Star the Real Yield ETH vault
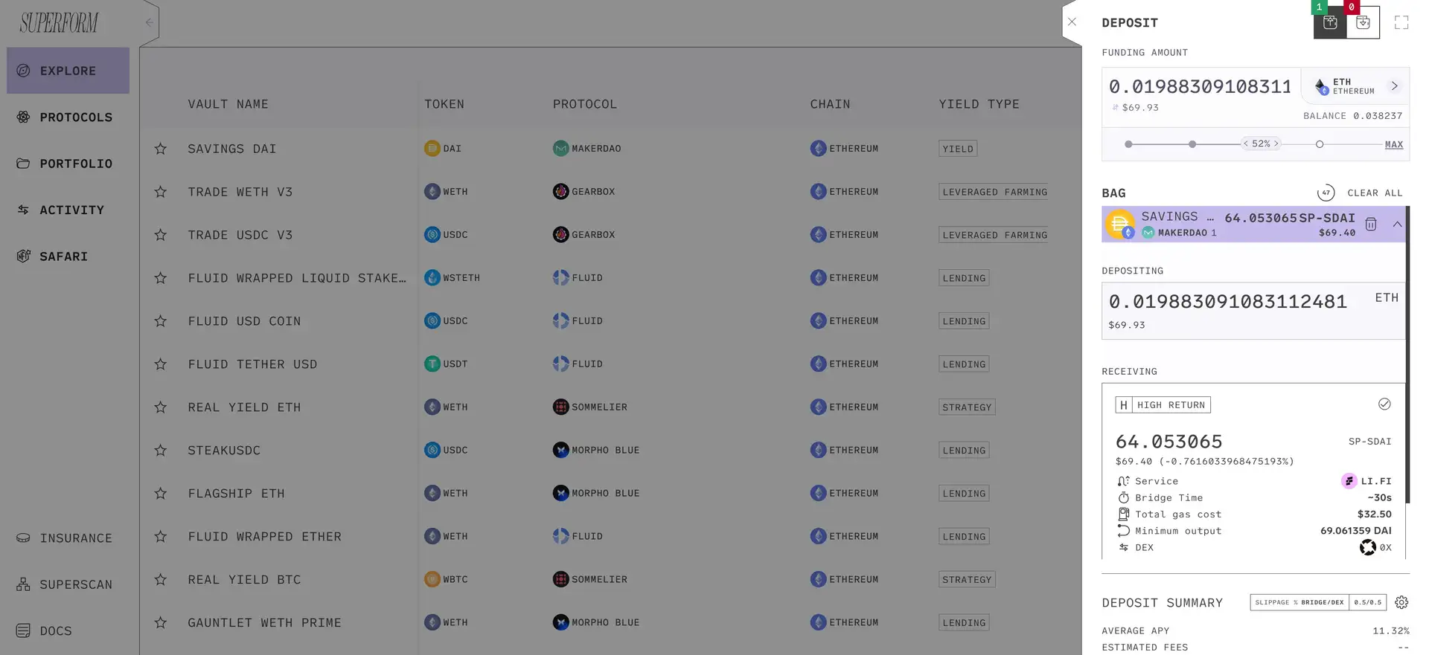 click(x=161, y=407)
